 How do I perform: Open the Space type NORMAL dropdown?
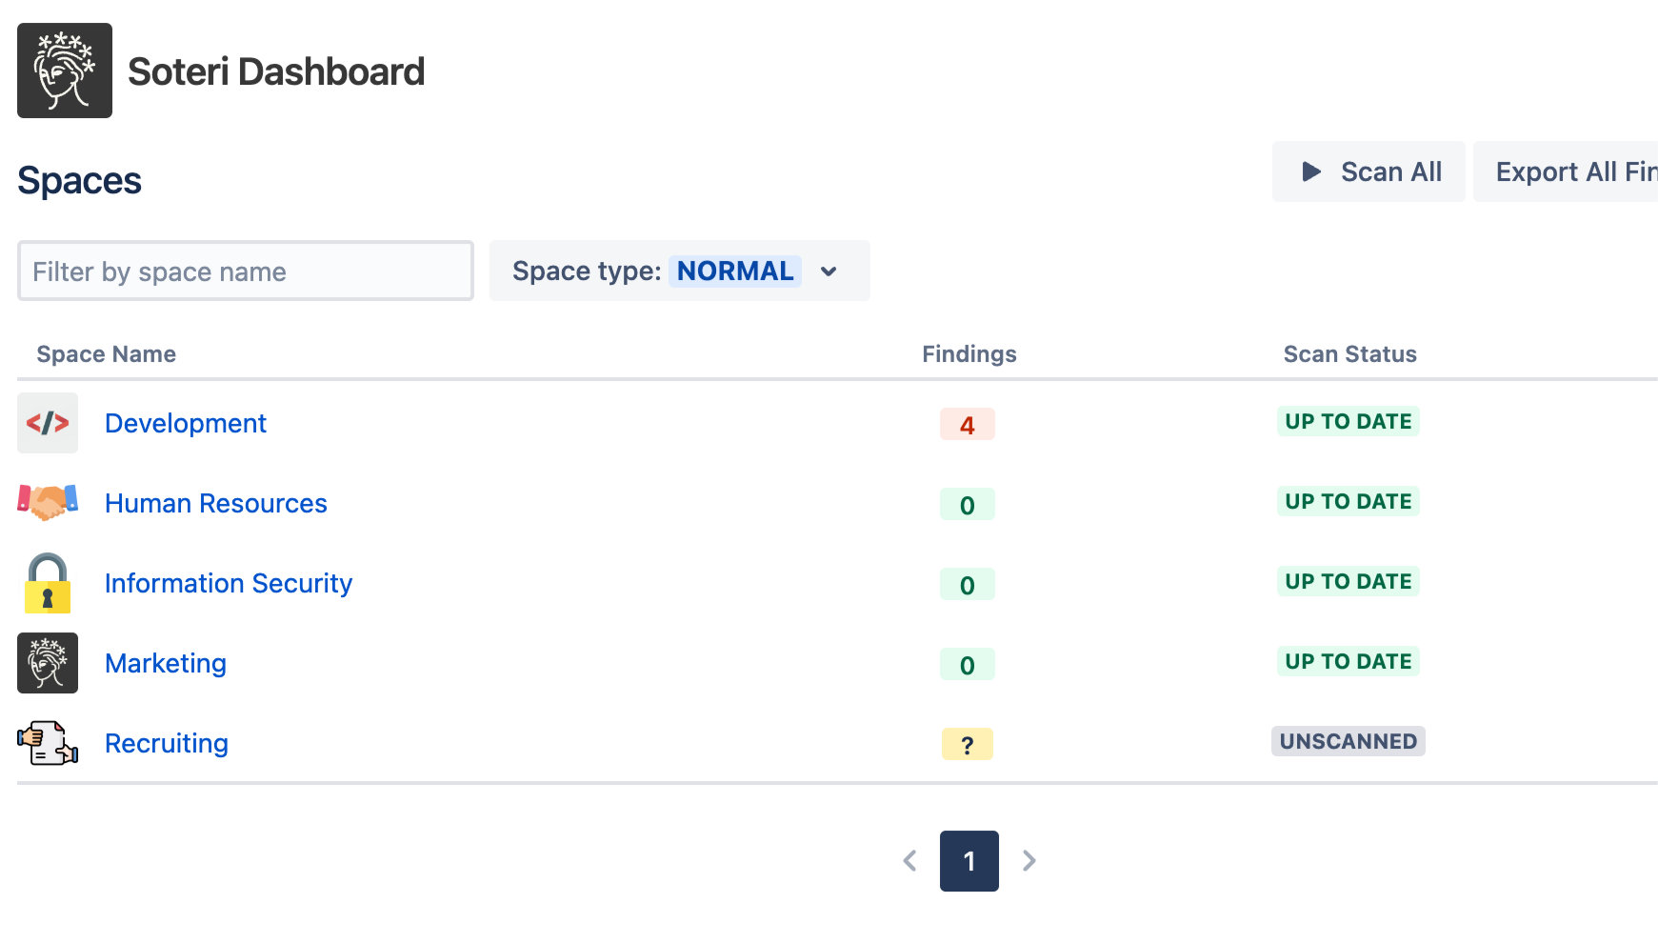(x=679, y=271)
